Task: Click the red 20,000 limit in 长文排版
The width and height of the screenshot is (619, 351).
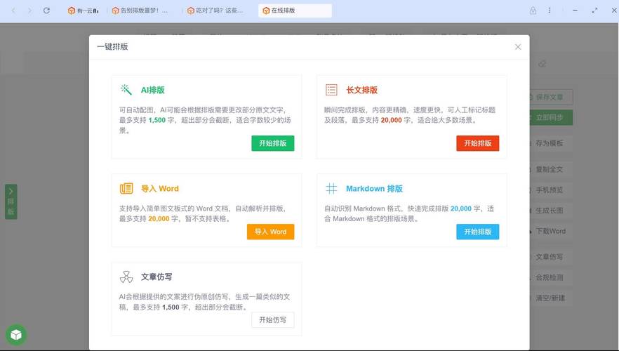Action: tap(391, 120)
